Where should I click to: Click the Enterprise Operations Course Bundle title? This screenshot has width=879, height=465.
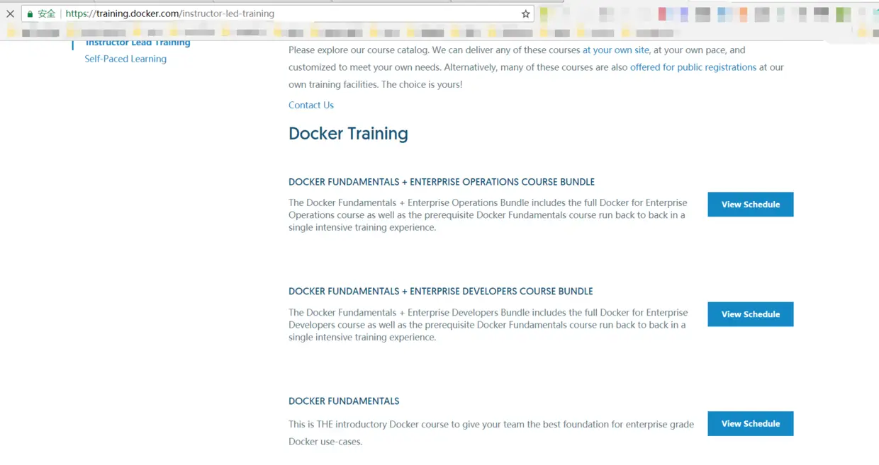(x=442, y=182)
